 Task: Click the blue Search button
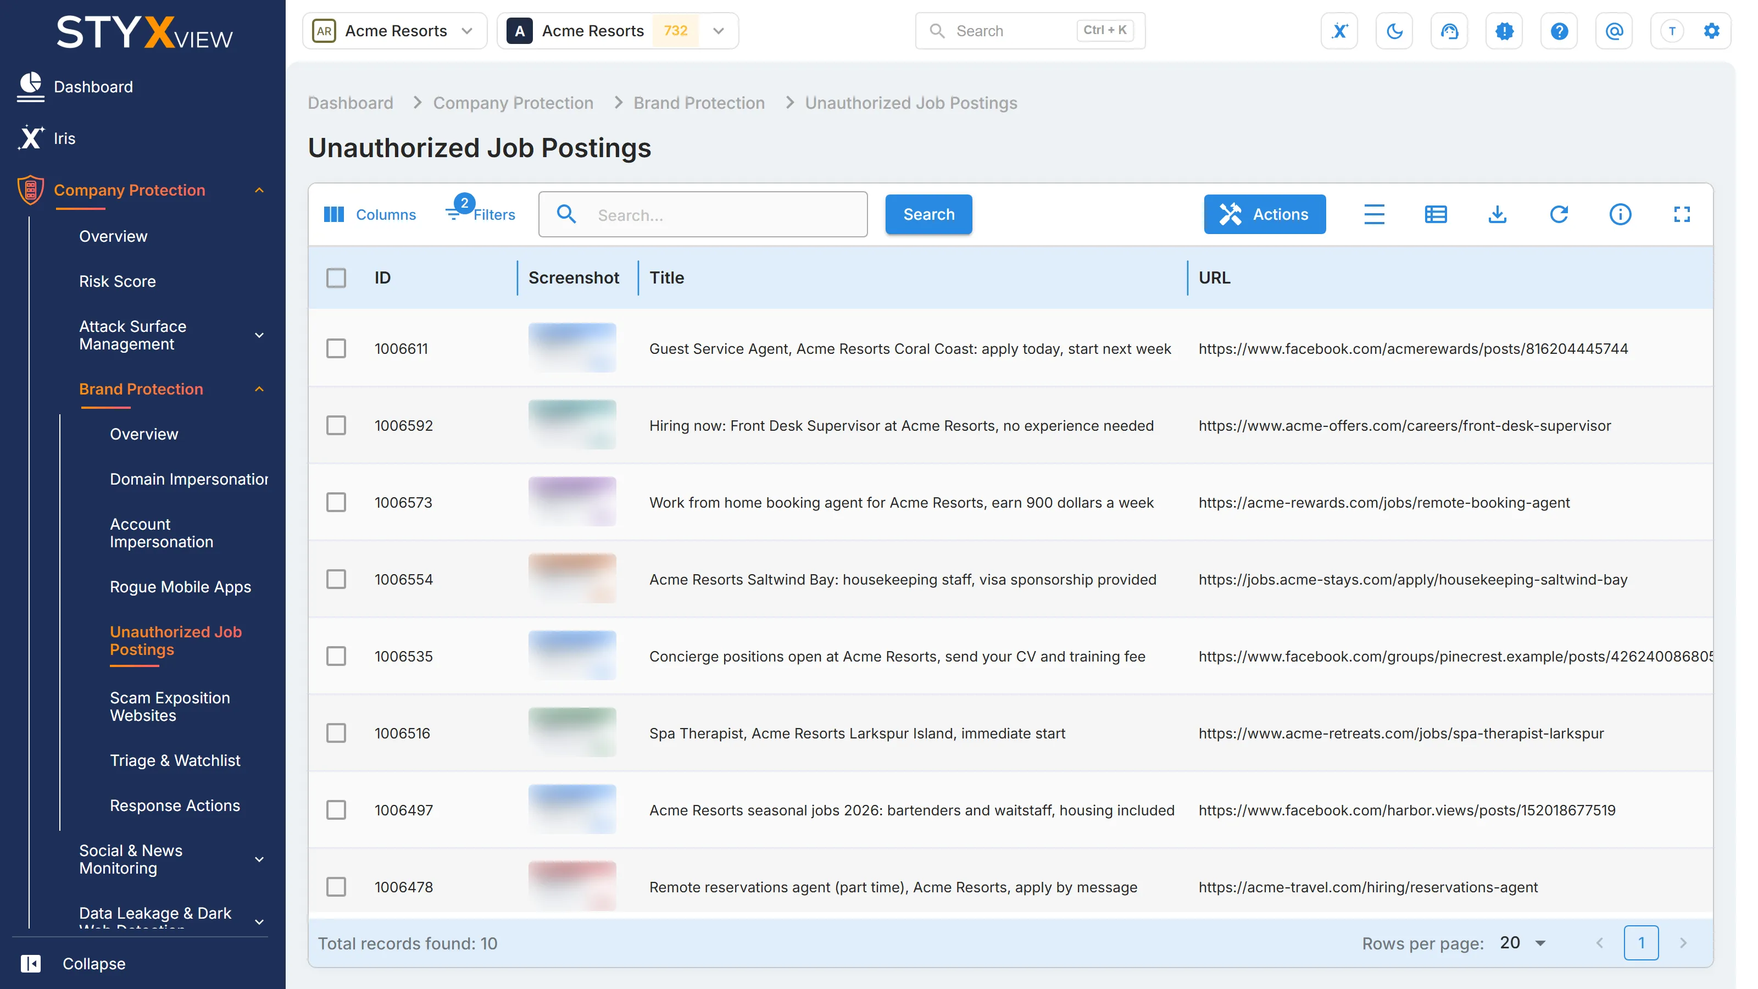[x=928, y=214]
